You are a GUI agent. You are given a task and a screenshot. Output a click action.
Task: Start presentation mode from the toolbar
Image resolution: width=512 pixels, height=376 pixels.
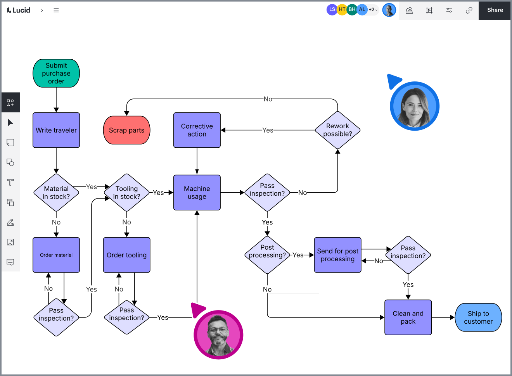coord(429,10)
